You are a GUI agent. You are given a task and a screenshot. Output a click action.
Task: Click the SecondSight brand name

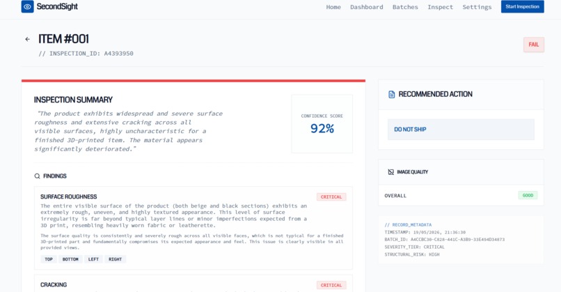[57, 6]
